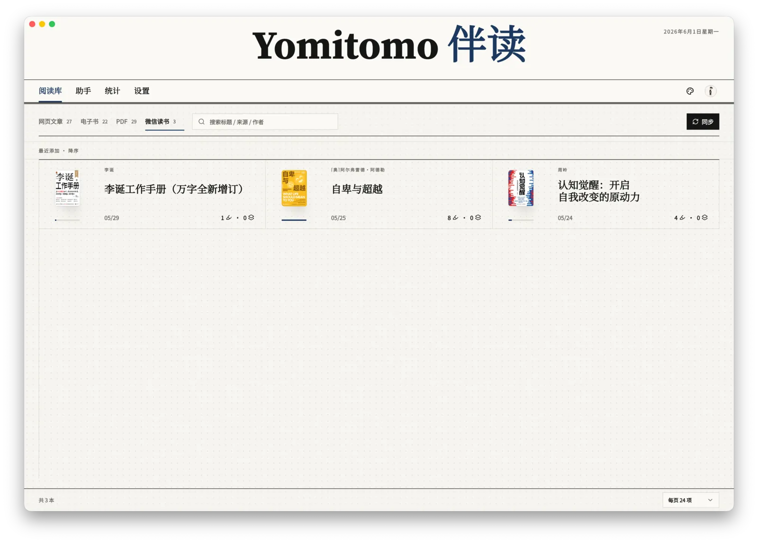Open the theme palette icon
Image resolution: width=758 pixels, height=543 pixels.
(690, 91)
